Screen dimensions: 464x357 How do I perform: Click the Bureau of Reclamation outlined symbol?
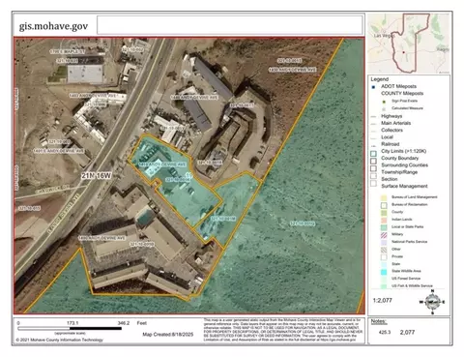coord(384,205)
